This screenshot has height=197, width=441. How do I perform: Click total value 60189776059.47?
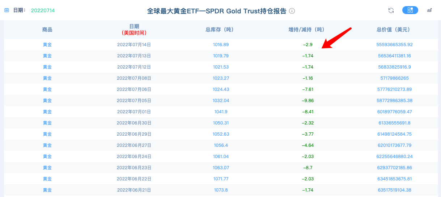click(x=394, y=112)
